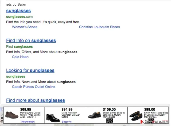Click the Emery Kiltie Tassel Shoe image

pos(136,116)
